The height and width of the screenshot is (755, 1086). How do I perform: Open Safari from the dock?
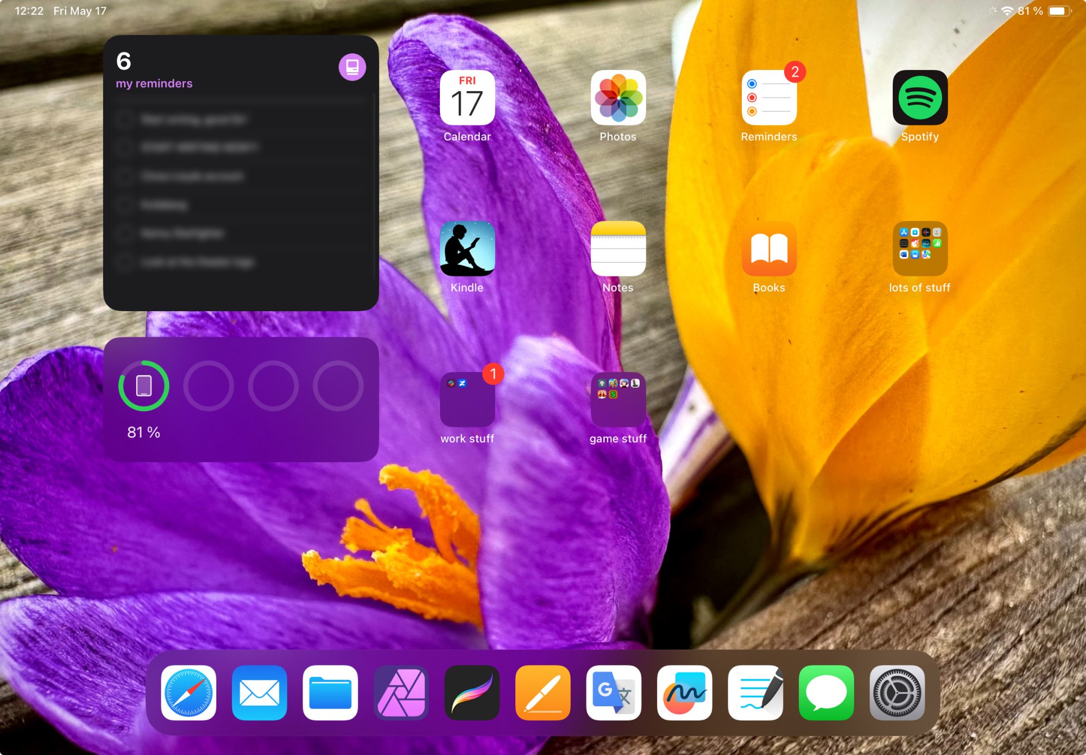click(x=188, y=693)
